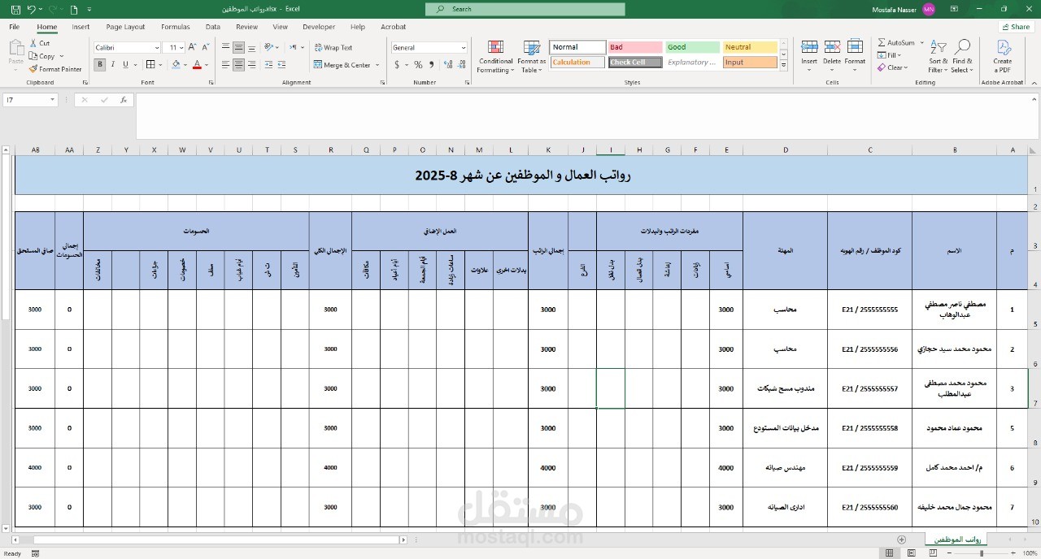The image size is (1041, 559).
Task: Click the Merge & Center button
Action: 342,65
